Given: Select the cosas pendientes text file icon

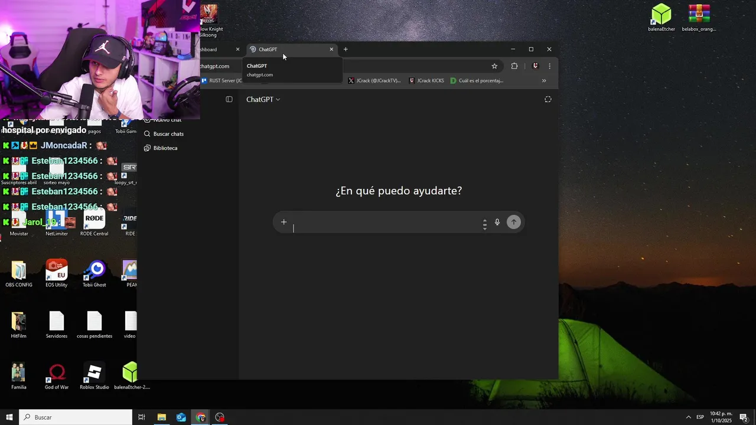Looking at the screenshot, I should [94, 325].
